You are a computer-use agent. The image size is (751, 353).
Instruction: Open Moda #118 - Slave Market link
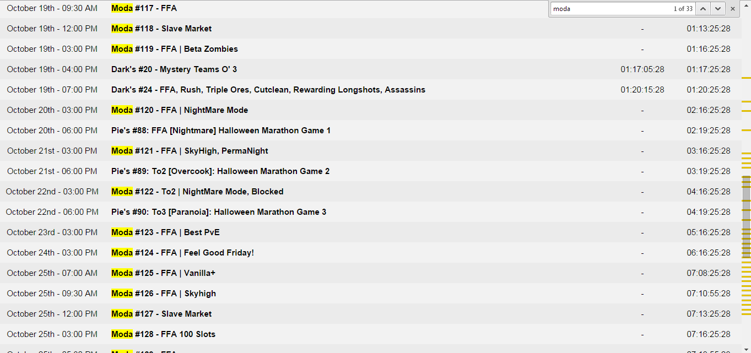161,29
